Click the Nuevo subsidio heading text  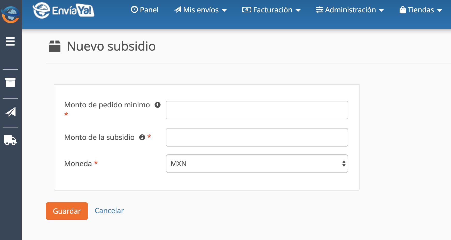click(111, 46)
